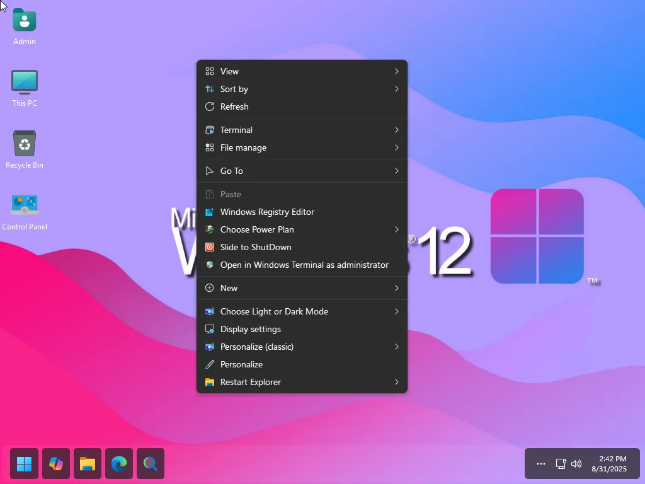Expand the Personalize (classic) submenu chevron
This screenshot has height=484, width=645.
tap(397, 347)
